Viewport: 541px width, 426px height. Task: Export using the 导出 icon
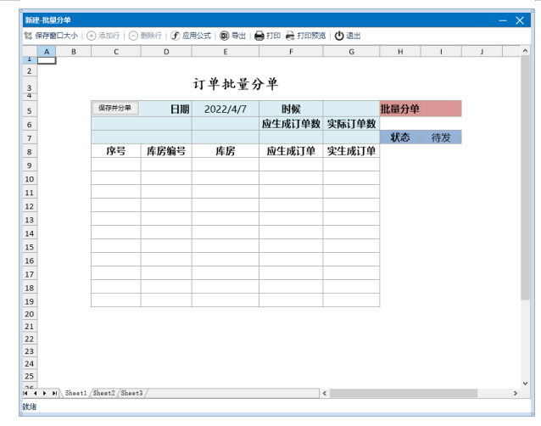pos(225,36)
